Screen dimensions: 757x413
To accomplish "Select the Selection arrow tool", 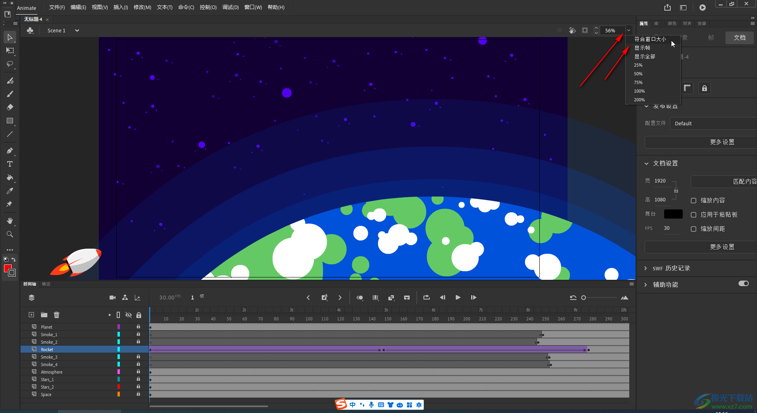I will tap(10, 37).
